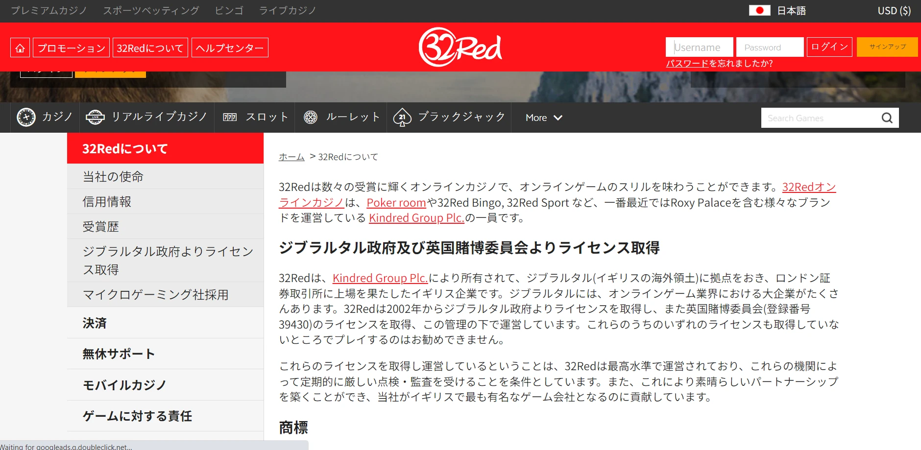Open the 32Redについて header button
This screenshot has width=921, height=450.
(150, 48)
